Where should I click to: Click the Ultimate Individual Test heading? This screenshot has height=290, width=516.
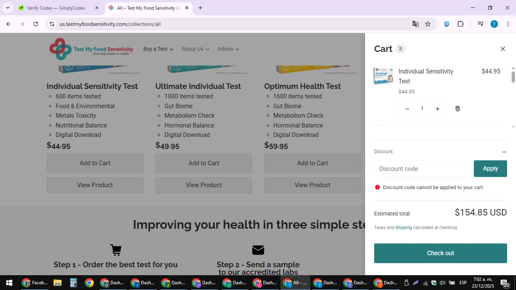coord(198,86)
